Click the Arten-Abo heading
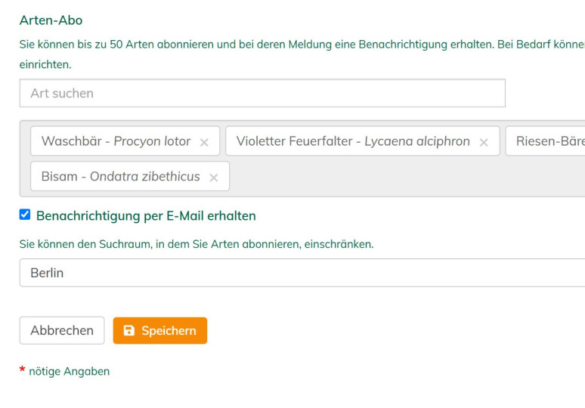This screenshot has width=585, height=408. point(51,20)
